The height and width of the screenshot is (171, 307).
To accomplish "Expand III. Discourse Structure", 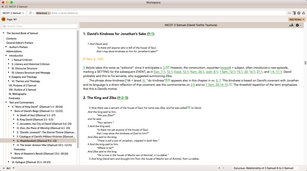I will (9, 68).
